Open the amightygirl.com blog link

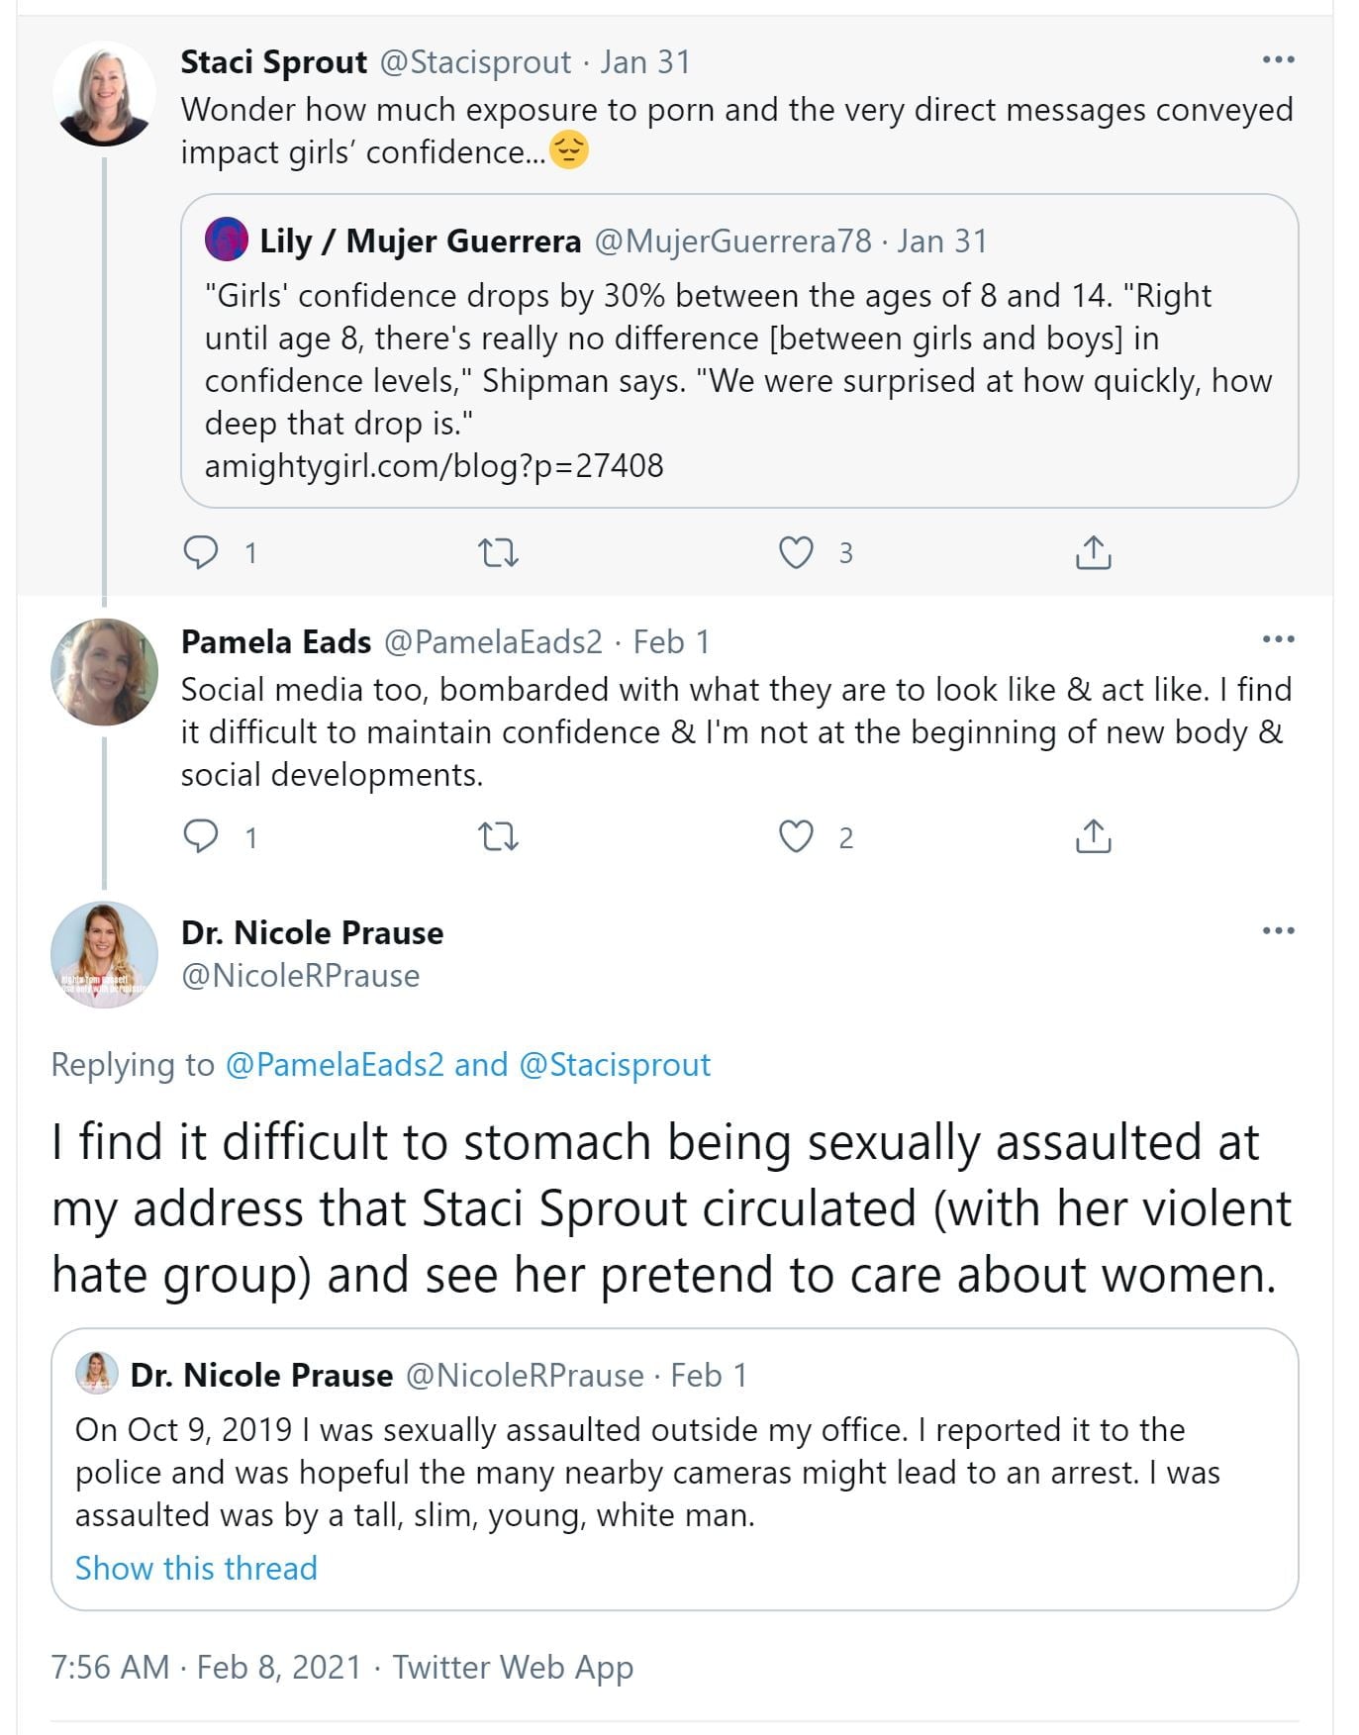[x=434, y=465]
